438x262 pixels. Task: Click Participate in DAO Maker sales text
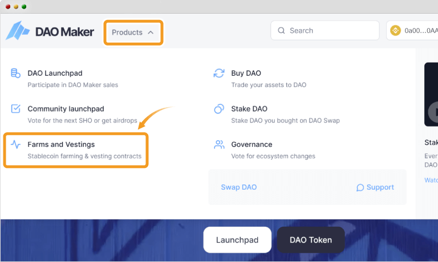click(x=72, y=85)
